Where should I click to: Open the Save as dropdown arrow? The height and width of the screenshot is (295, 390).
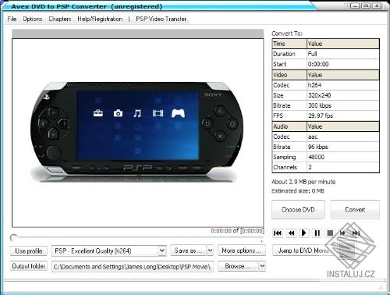[x=210, y=251]
